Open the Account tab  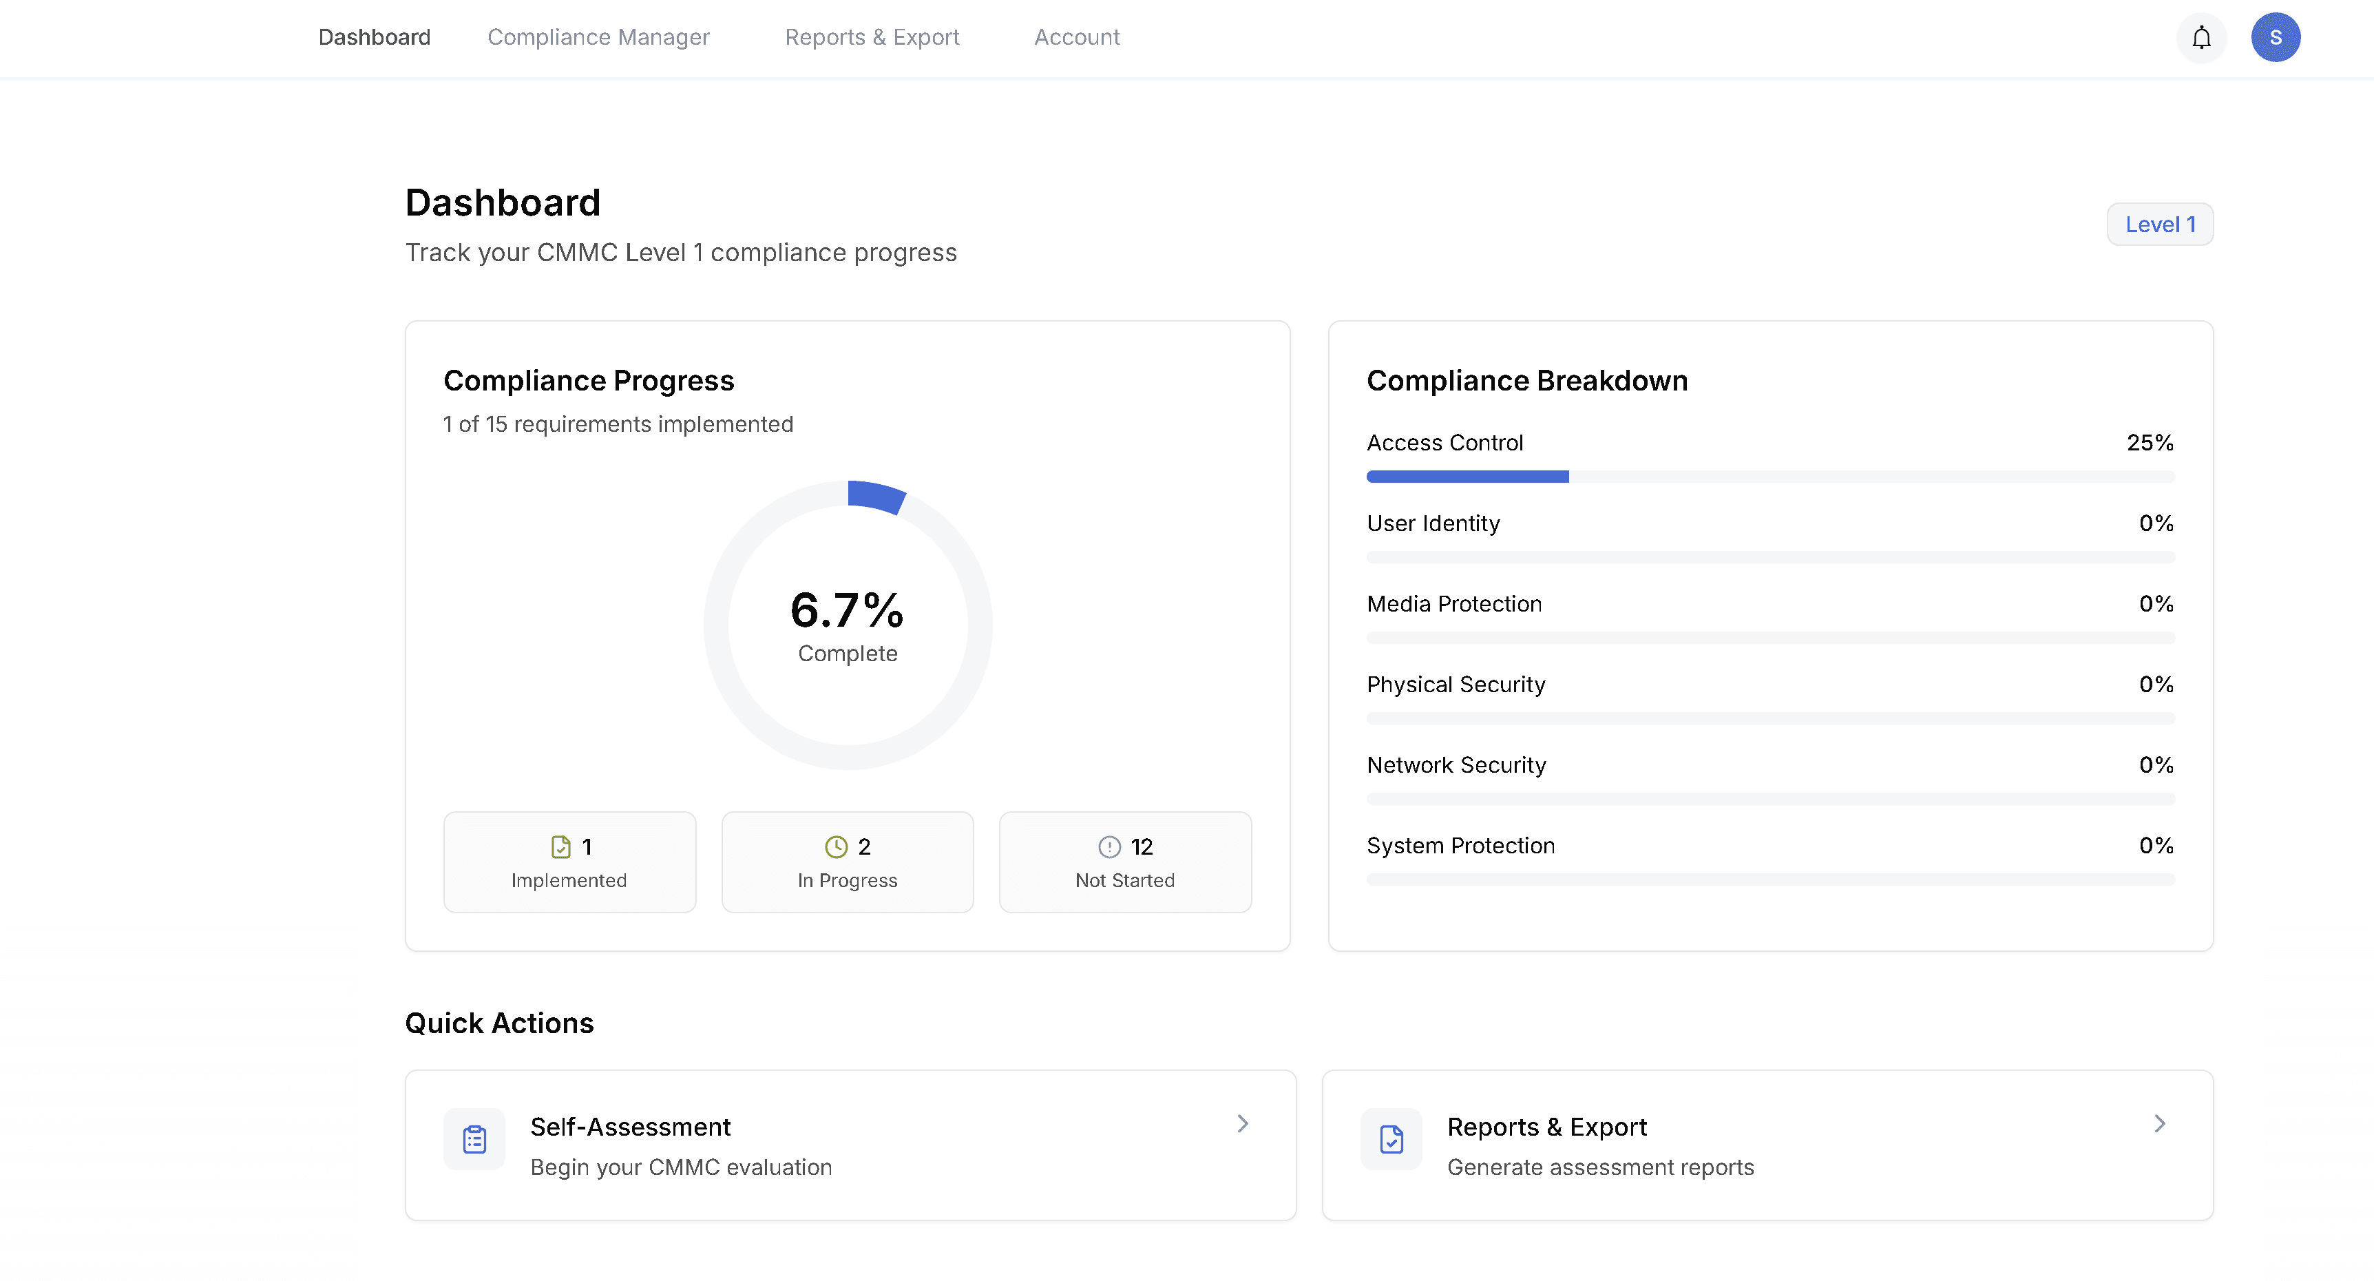pos(1076,38)
